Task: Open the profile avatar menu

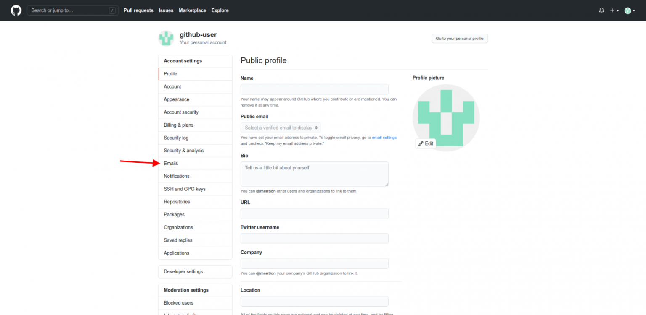Action: click(x=627, y=10)
